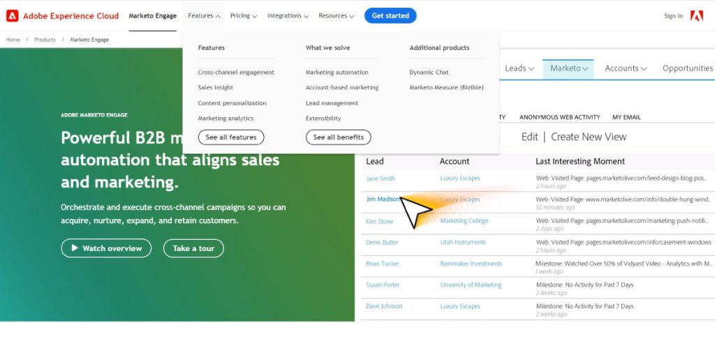Select ANONYMOUS WEB ACTIVITY tab

point(559,117)
